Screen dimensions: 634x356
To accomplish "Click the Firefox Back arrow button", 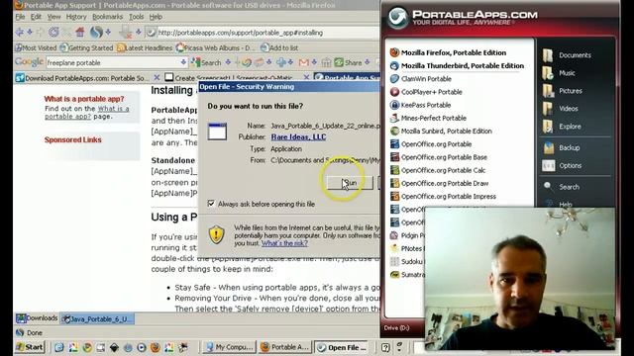I will pyautogui.click(x=19, y=32).
